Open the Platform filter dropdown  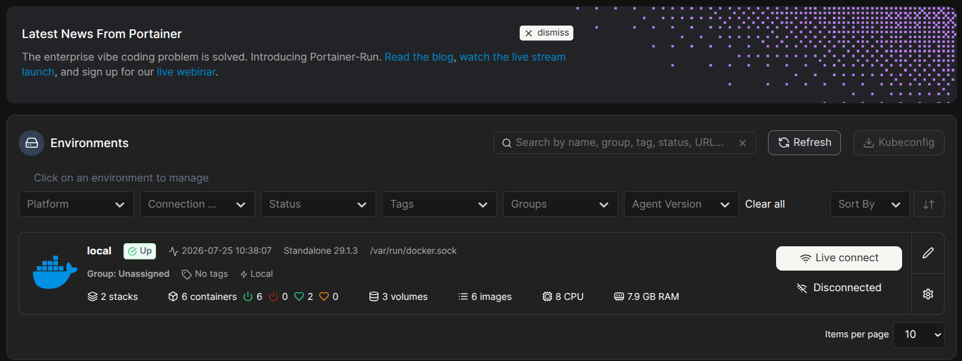click(x=77, y=204)
